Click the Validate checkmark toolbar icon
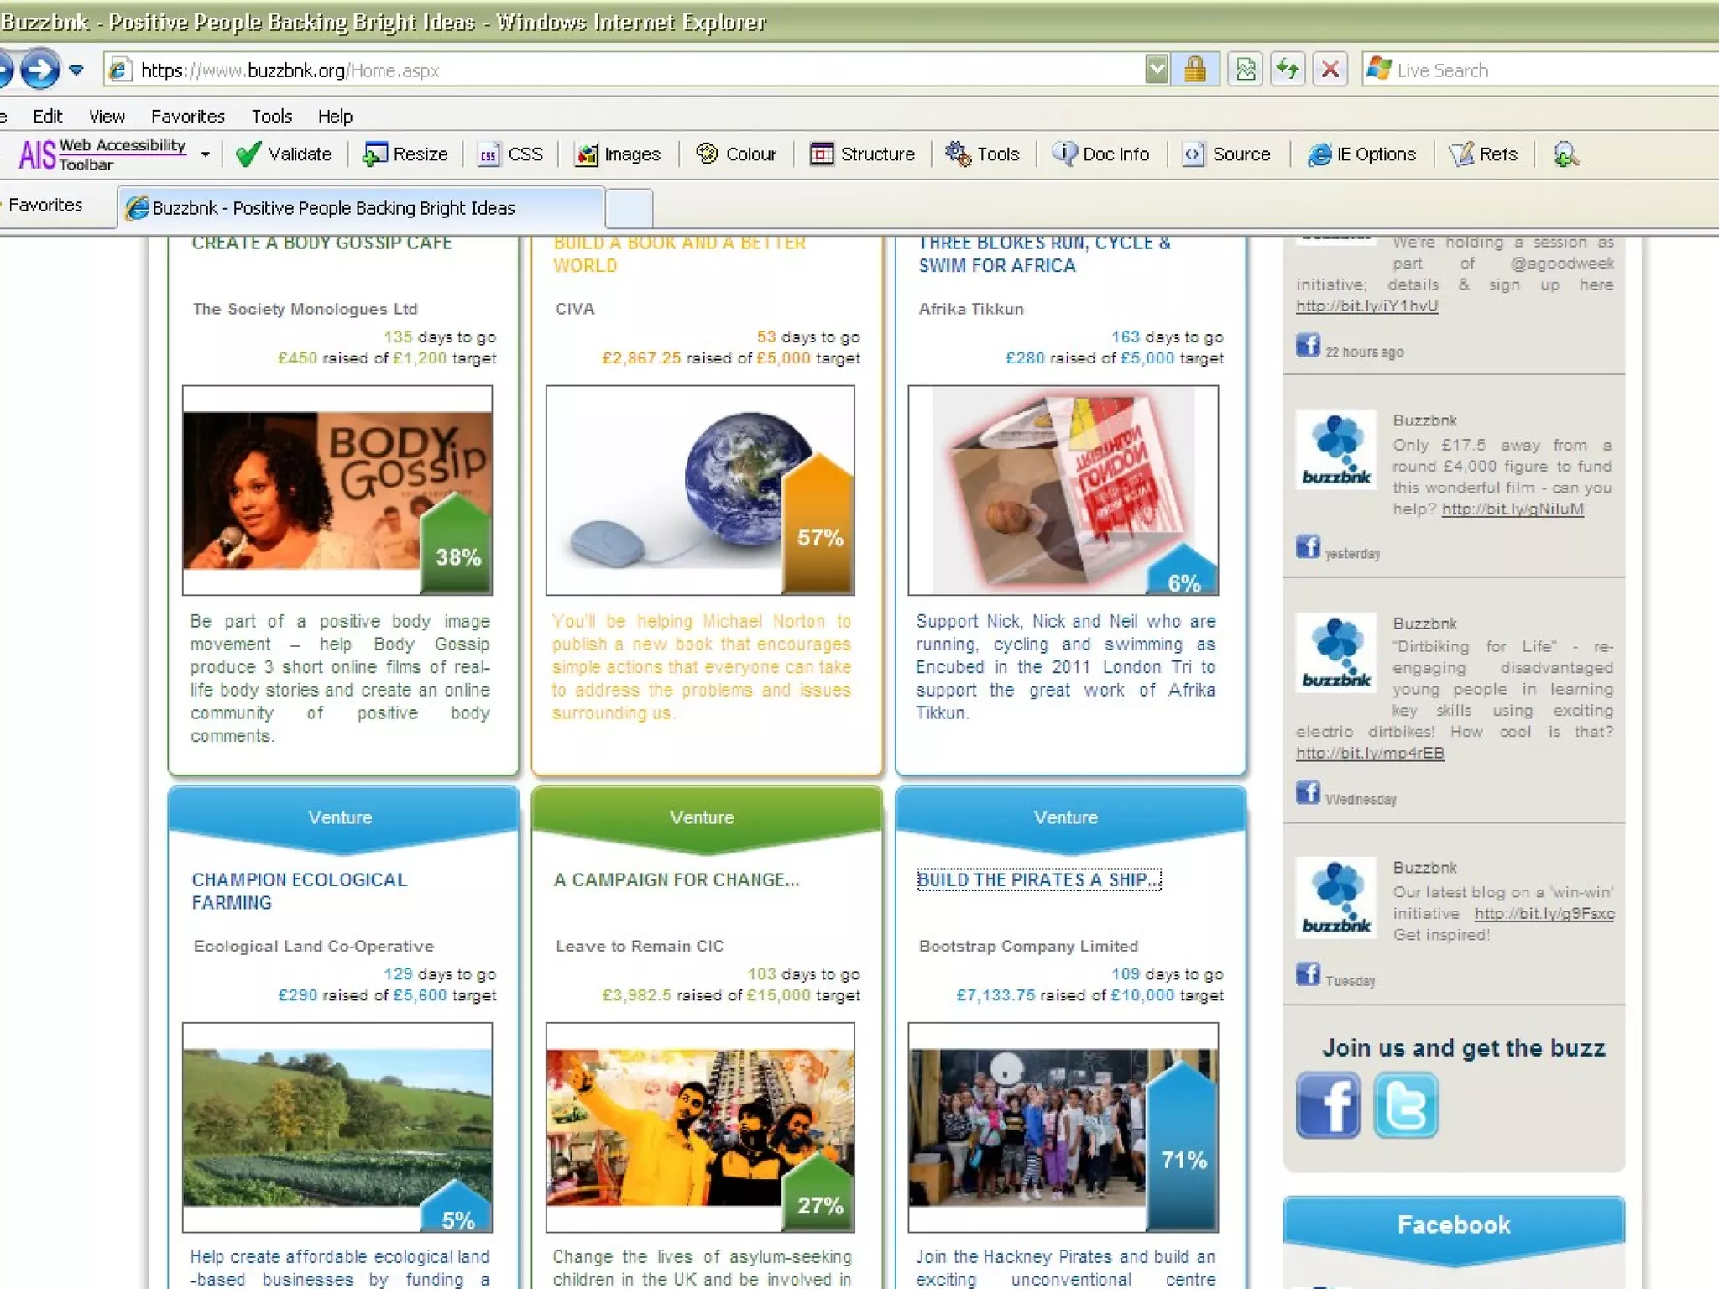 pyautogui.click(x=248, y=154)
